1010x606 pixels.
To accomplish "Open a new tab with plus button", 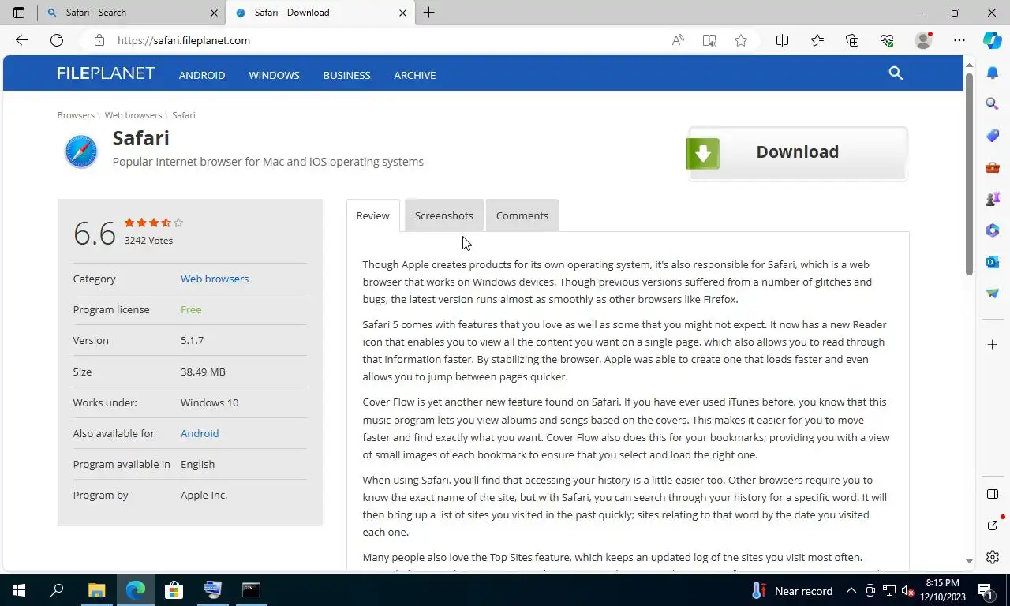I will [x=428, y=13].
